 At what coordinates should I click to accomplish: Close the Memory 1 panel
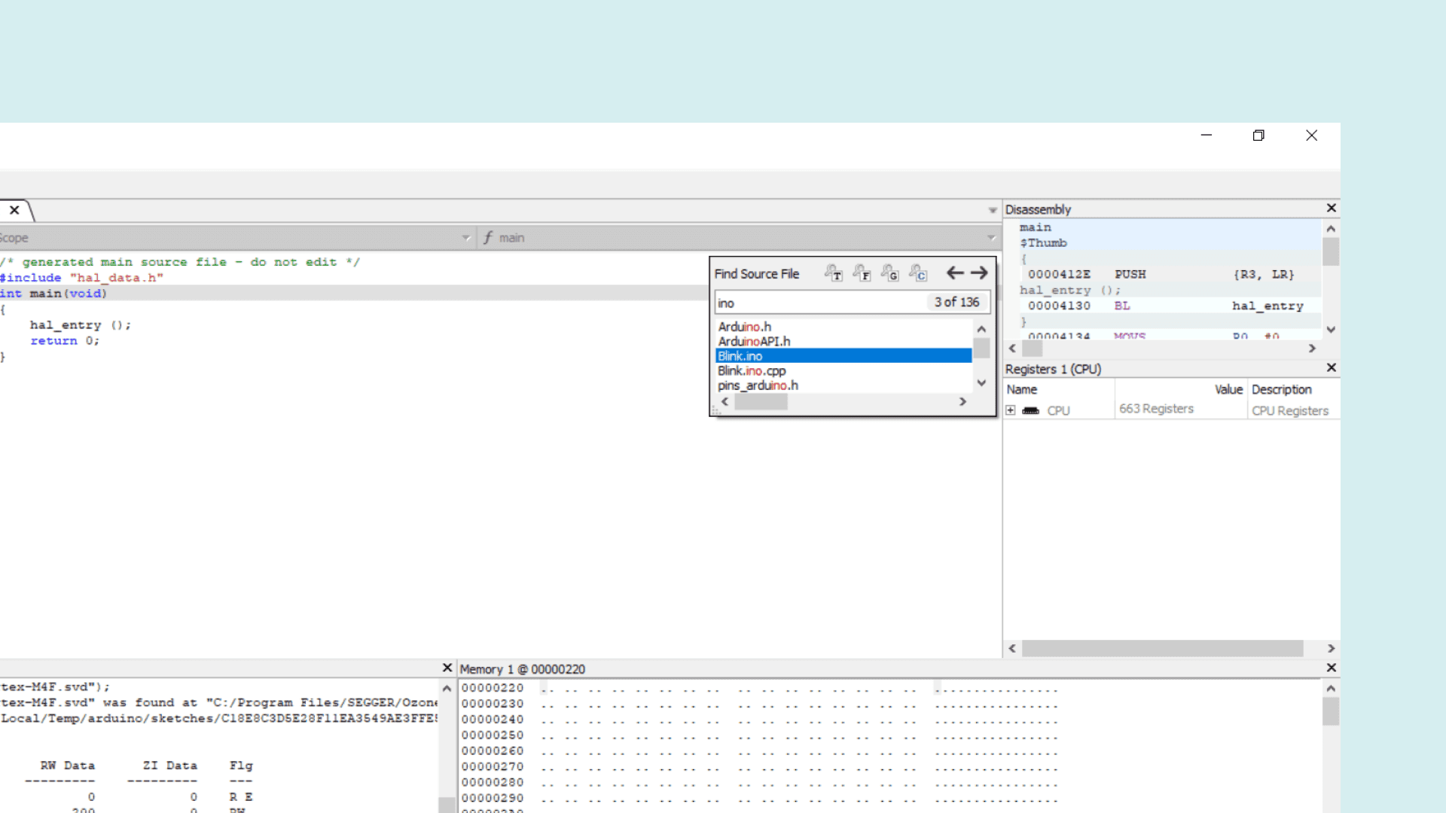(x=1331, y=668)
